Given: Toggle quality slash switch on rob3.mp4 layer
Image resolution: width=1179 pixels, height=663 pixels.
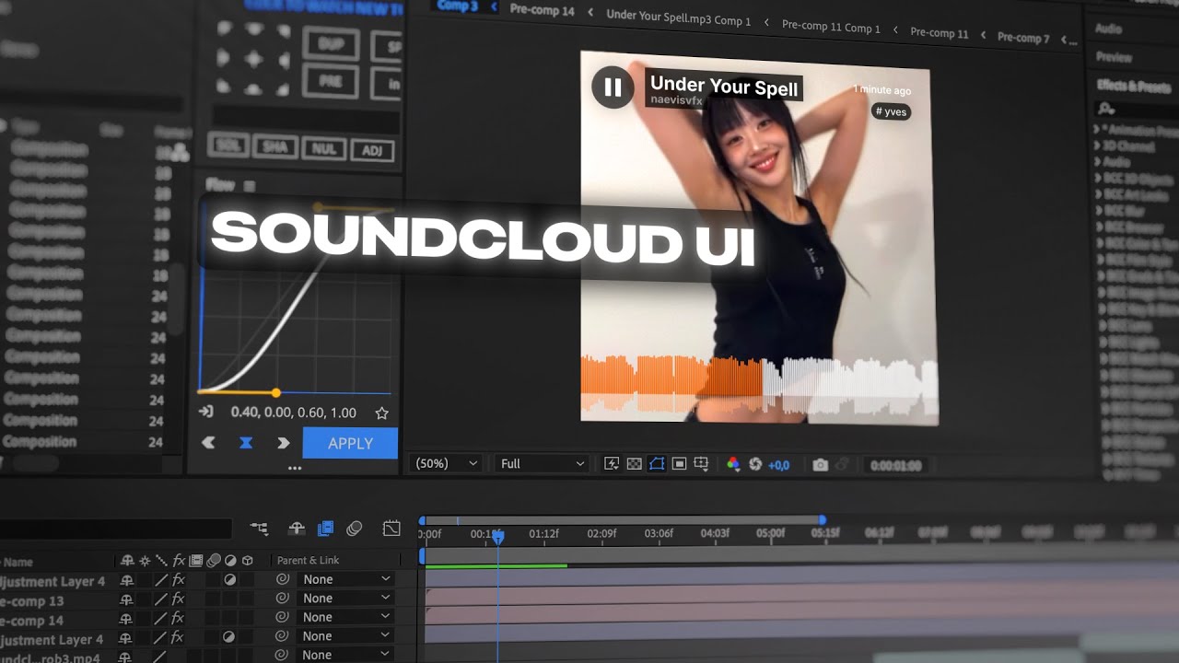Looking at the screenshot, I should 161,657.
